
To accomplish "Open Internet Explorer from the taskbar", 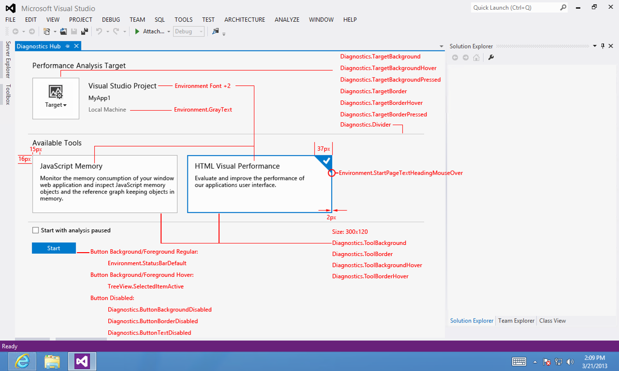I will click(22, 361).
